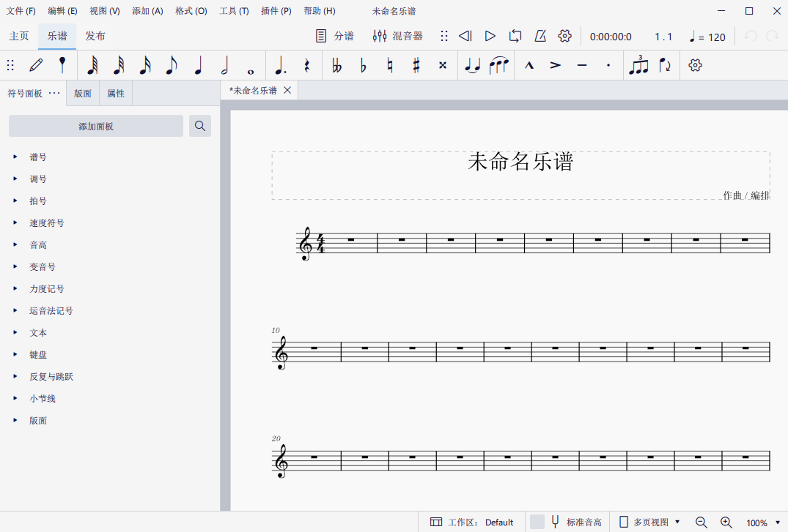Play the score
This screenshot has height=532, width=788.
tap(490, 36)
